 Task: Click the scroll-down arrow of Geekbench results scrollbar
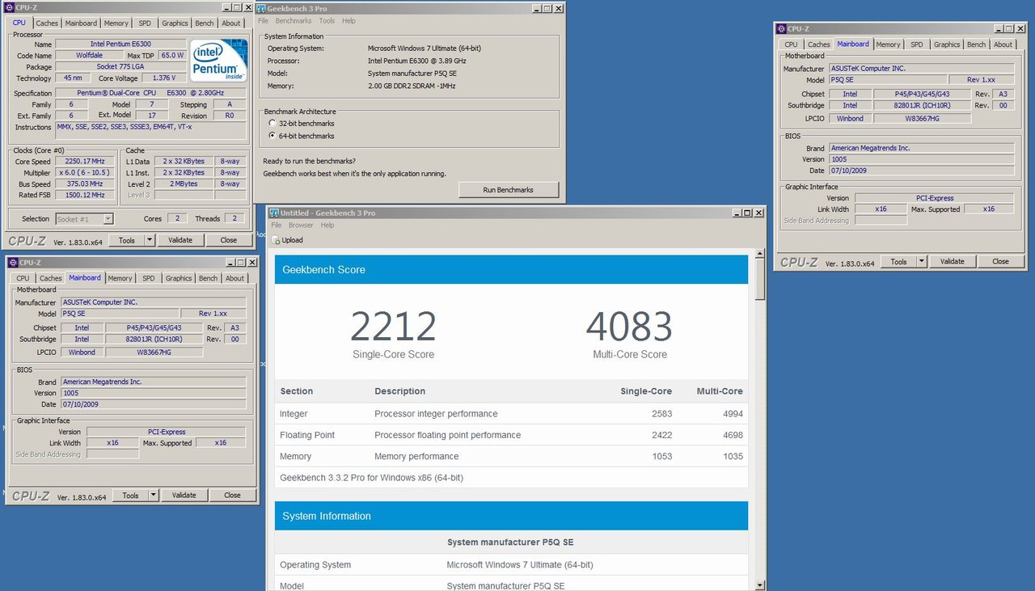coord(760,585)
